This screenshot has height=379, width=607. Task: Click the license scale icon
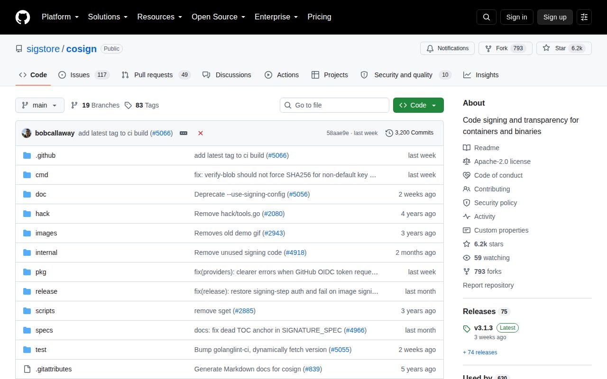tap(467, 162)
